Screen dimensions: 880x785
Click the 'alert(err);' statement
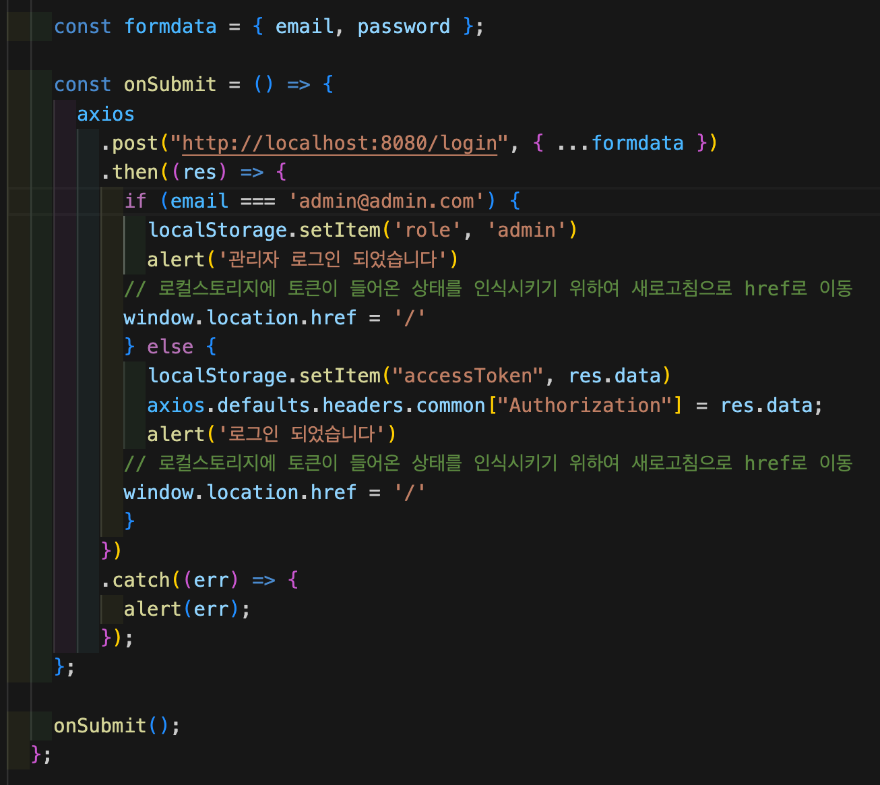tap(187, 609)
